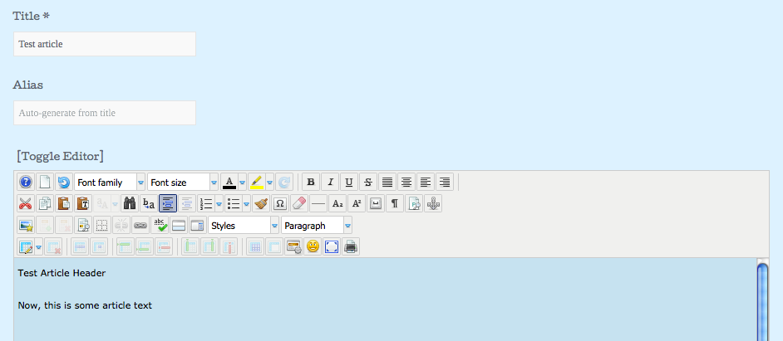The width and height of the screenshot is (783, 341).
Task: Insert an emoticon smiley
Action: [x=313, y=246]
